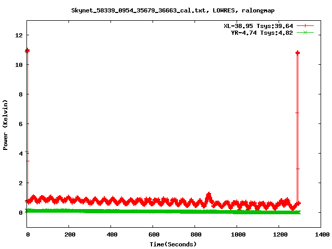Click y-axis tick label "6"

pyautogui.click(x=21, y=124)
